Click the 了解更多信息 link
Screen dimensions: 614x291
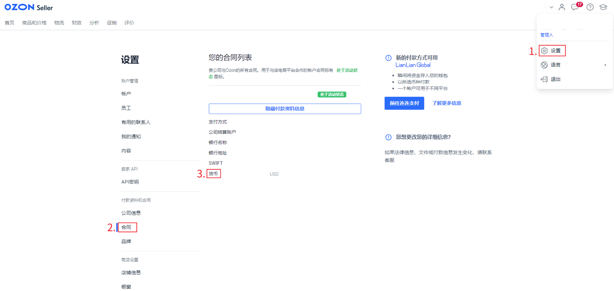coord(446,103)
